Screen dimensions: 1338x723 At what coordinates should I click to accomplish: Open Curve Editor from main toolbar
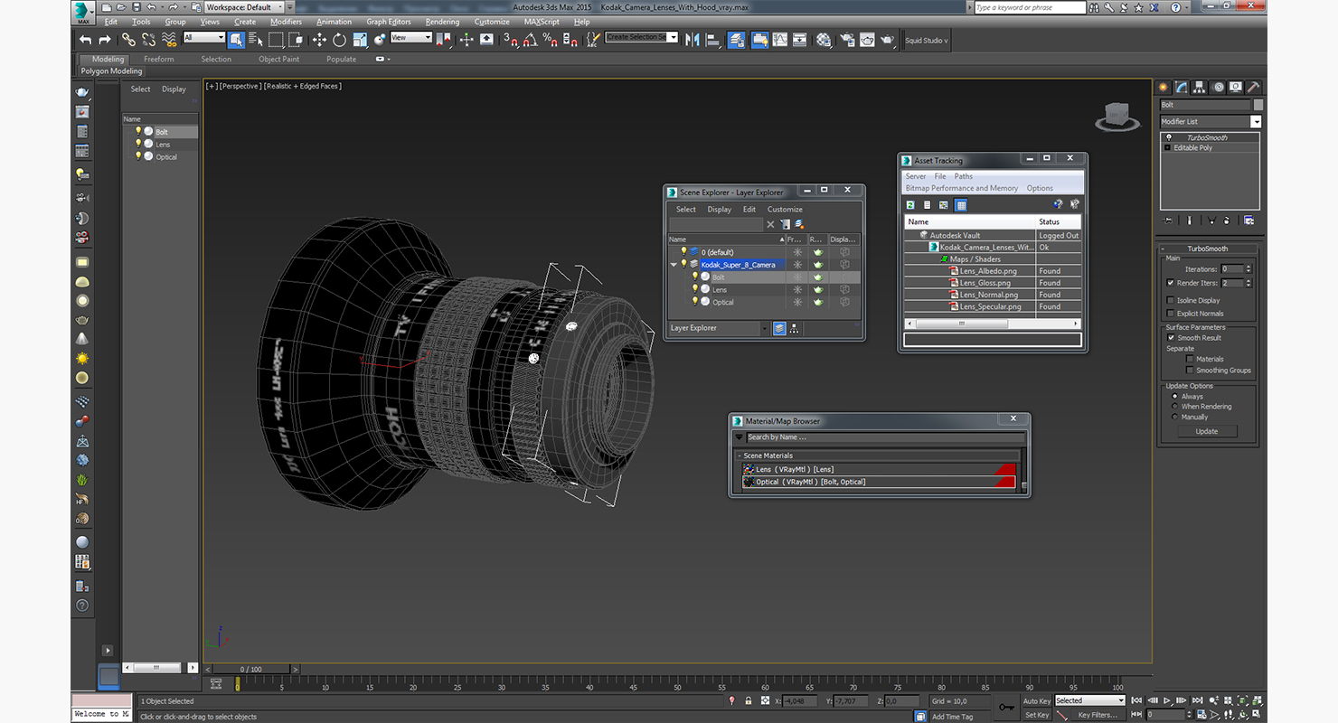(x=779, y=40)
